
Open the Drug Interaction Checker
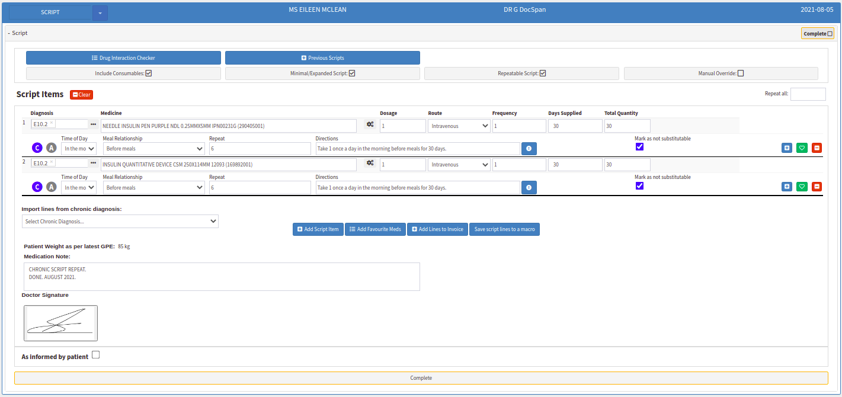point(123,57)
